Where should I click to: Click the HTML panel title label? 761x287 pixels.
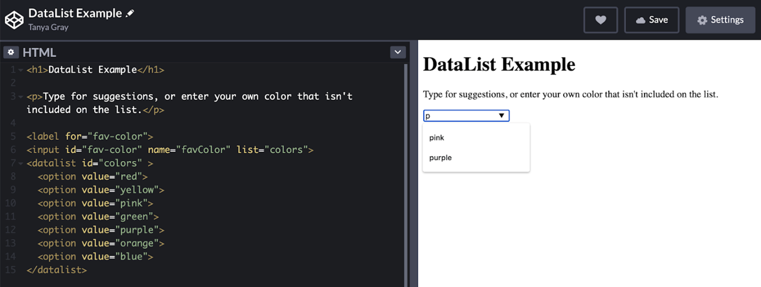pyautogui.click(x=39, y=53)
